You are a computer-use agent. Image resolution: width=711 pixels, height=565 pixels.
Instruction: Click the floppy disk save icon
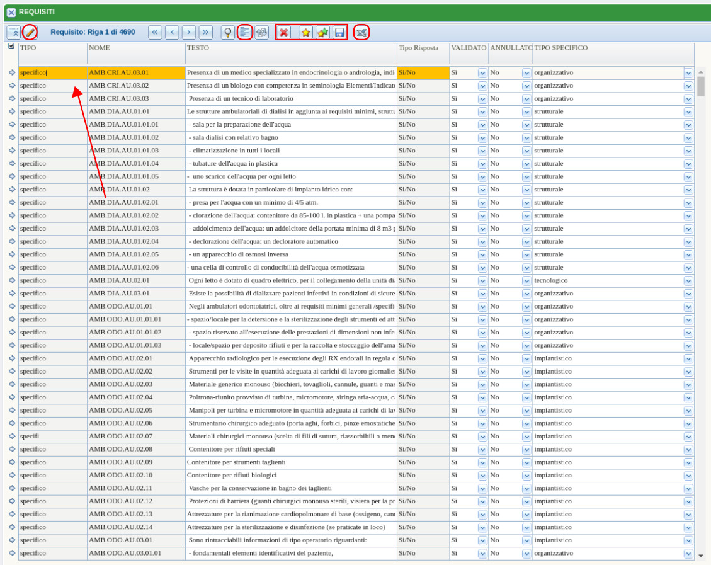click(x=339, y=32)
